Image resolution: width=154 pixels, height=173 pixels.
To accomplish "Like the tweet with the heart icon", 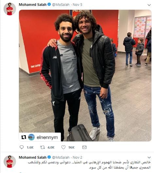I will [63, 147].
